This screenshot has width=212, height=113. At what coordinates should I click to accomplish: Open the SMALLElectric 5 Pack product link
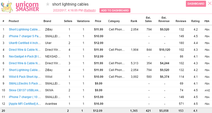[x=25, y=84]
